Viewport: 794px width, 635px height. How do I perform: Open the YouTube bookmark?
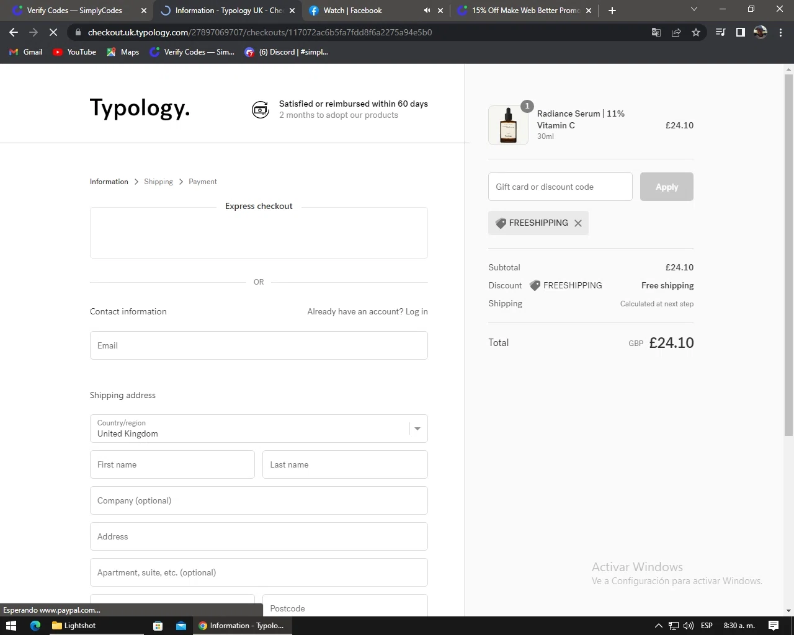click(x=74, y=52)
